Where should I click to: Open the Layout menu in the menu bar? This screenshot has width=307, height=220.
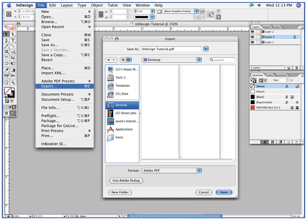point(67,5)
